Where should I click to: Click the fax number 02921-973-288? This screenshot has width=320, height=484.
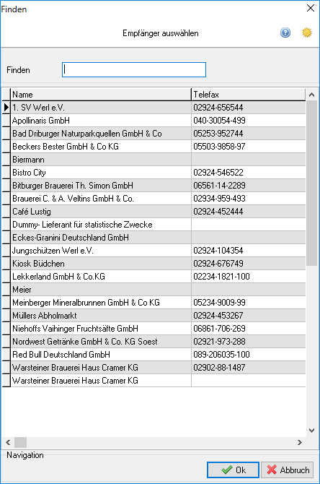(219, 342)
